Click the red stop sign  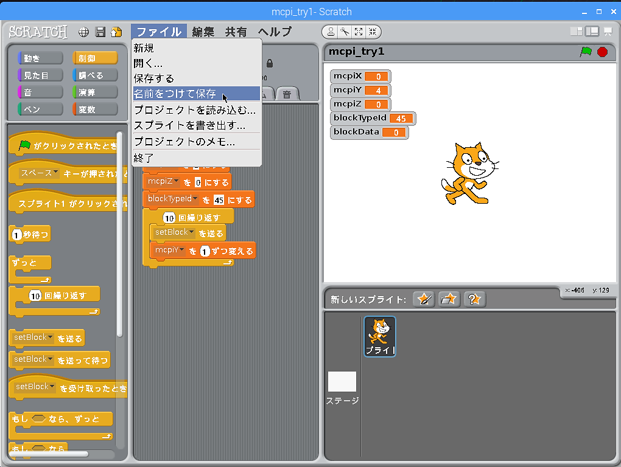click(602, 52)
